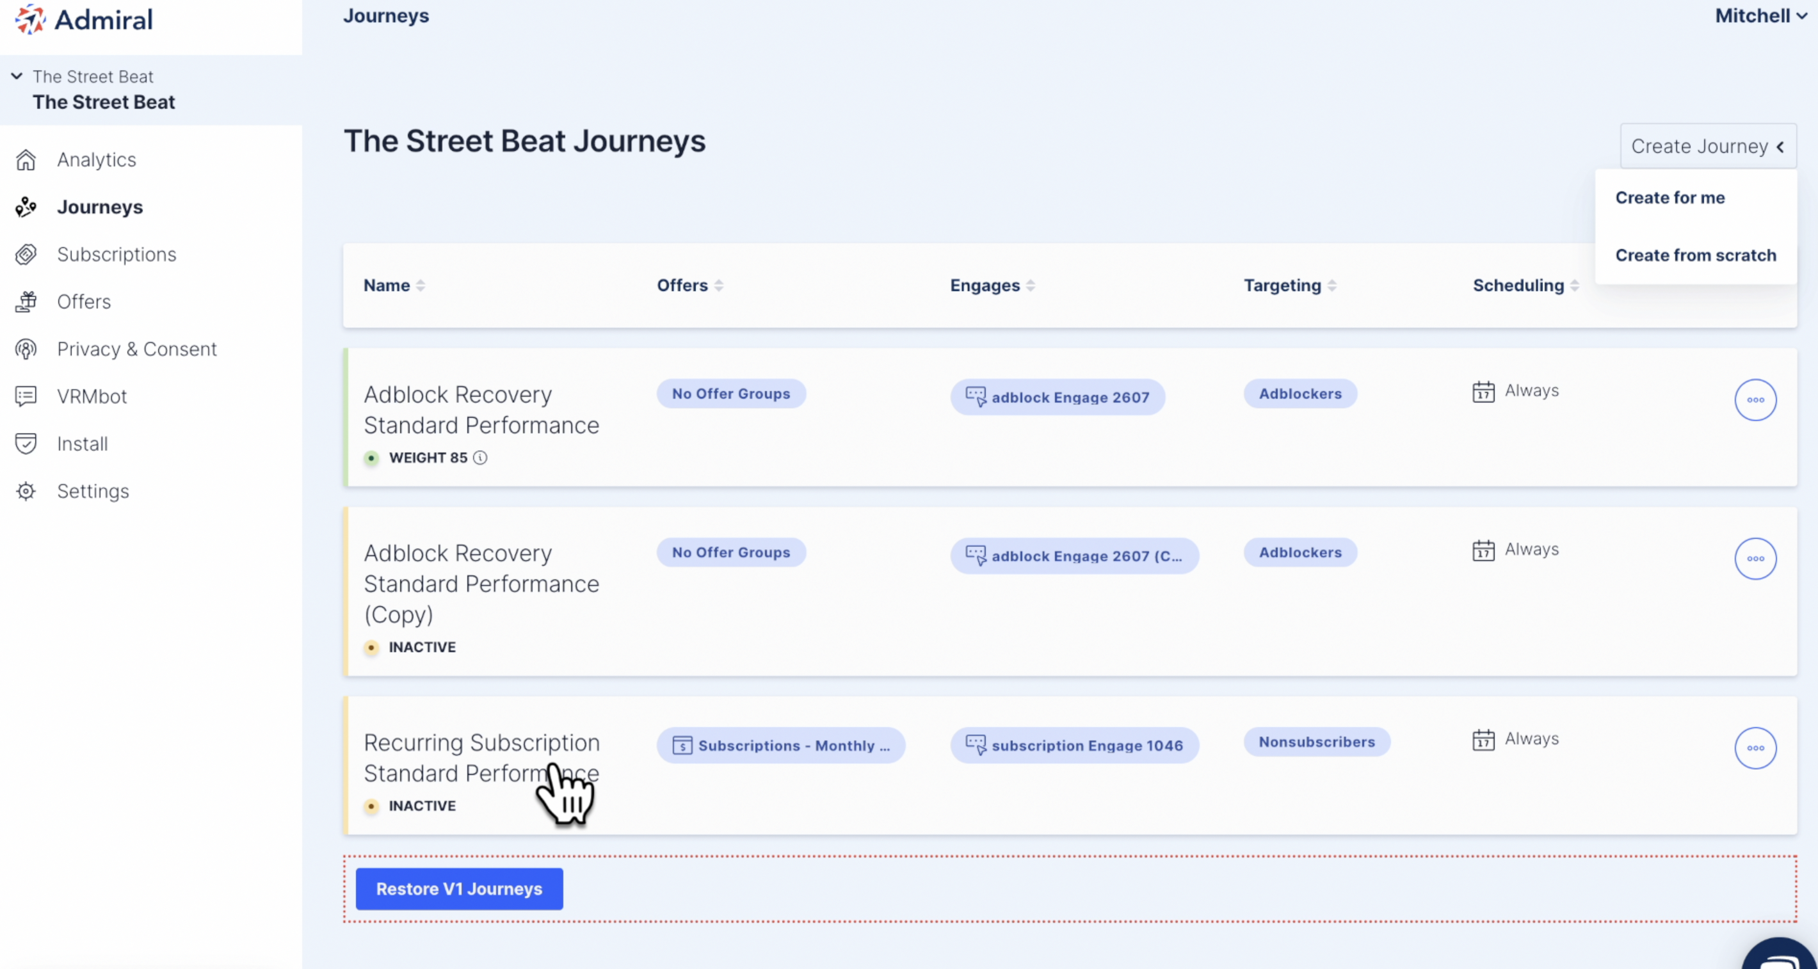Open Subscriptions section

pyautogui.click(x=117, y=255)
